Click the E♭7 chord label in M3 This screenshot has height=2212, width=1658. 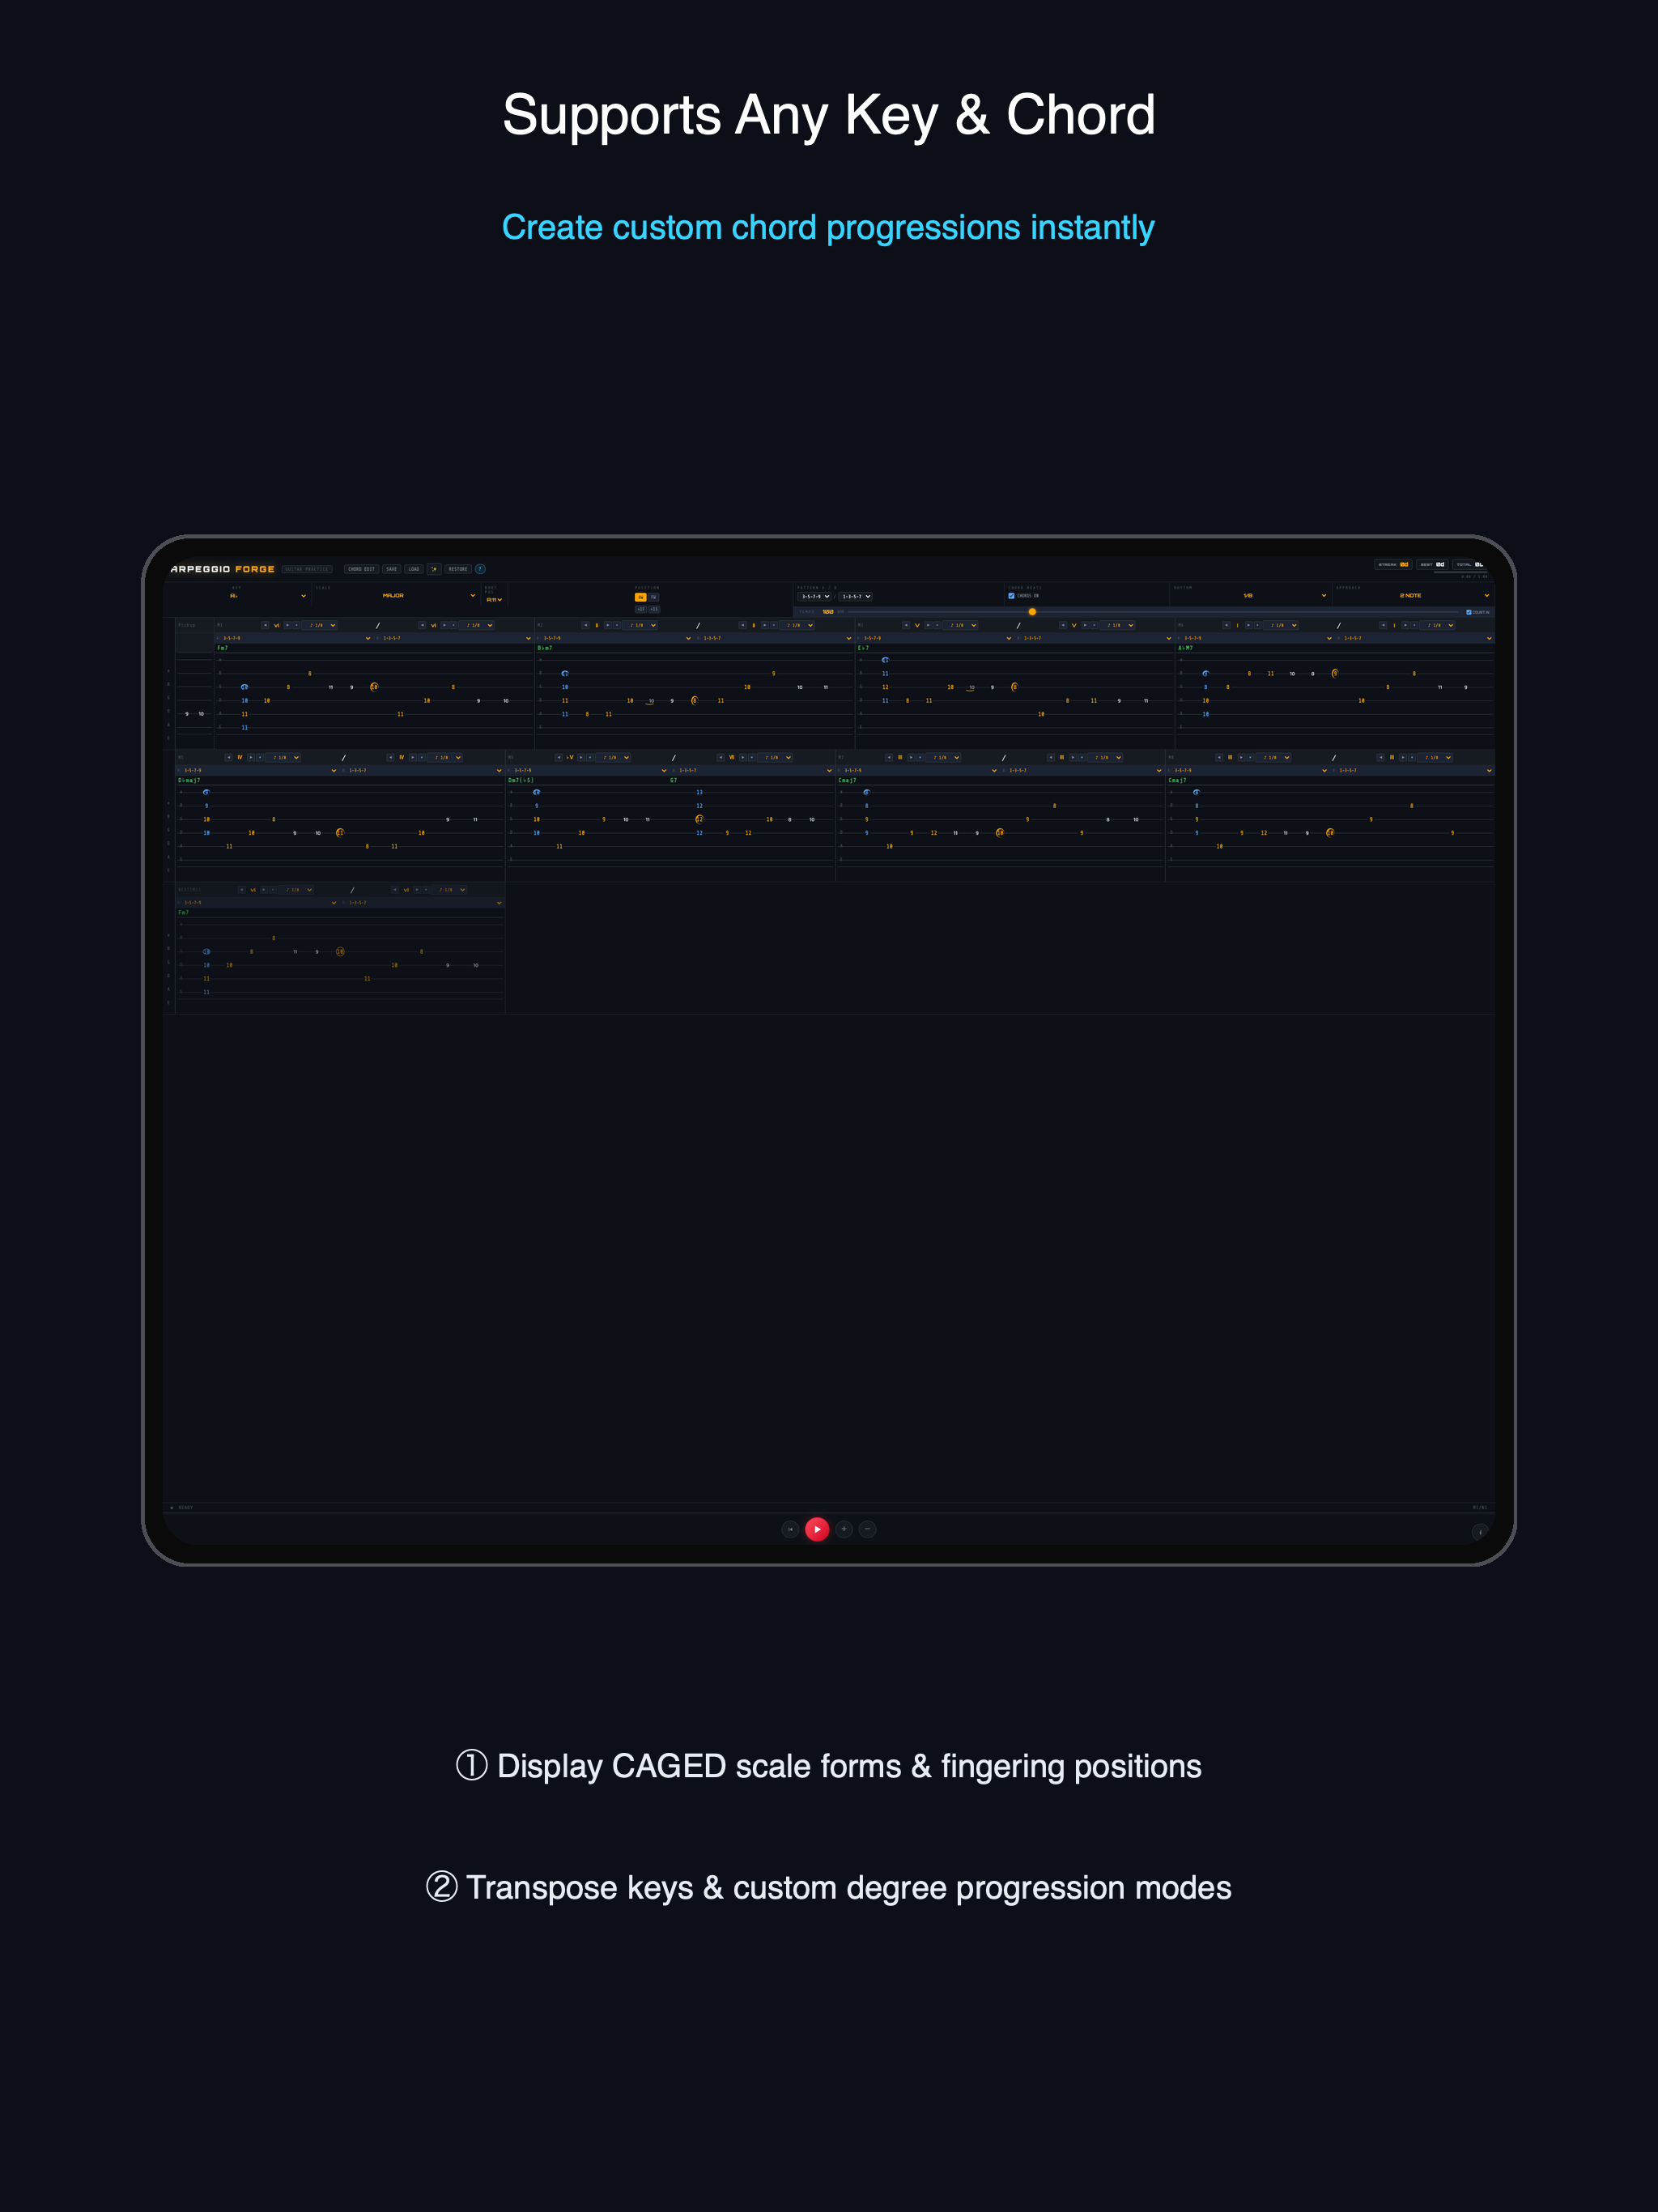coord(864,648)
